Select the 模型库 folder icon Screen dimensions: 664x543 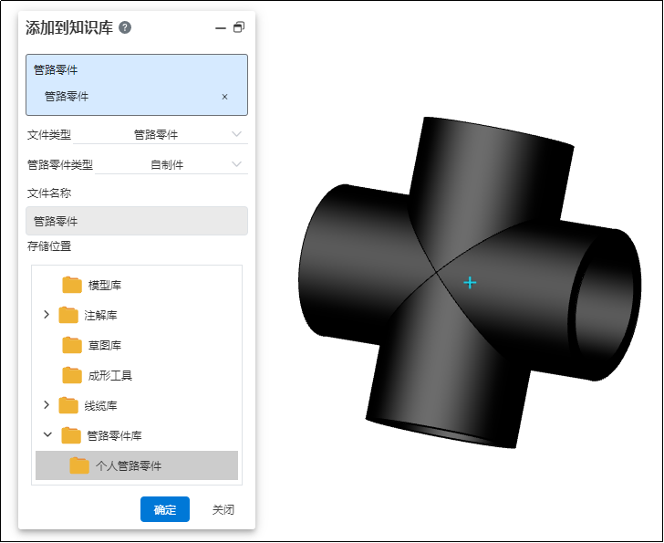click(72, 285)
